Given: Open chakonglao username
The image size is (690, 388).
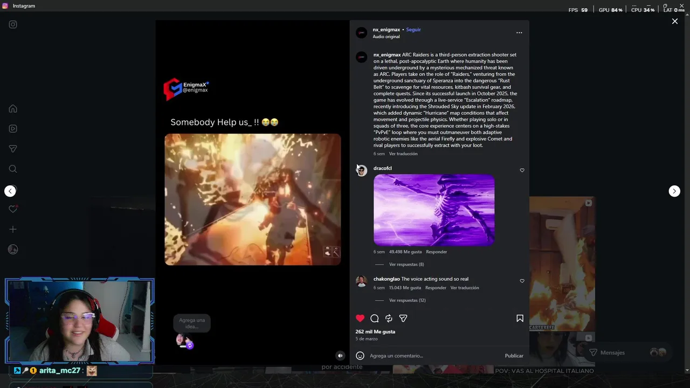Looking at the screenshot, I should tap(387, 279).
